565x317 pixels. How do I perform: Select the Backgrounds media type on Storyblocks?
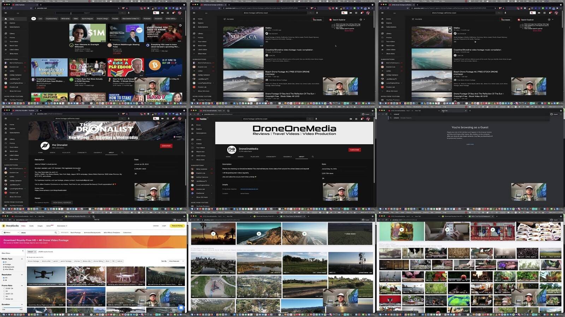[4, 267]
